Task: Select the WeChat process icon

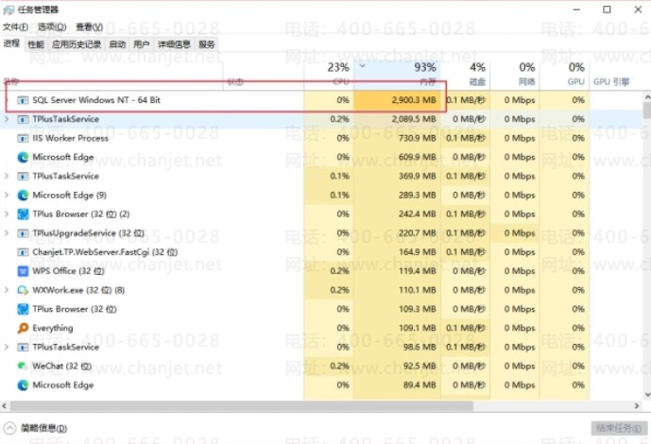Action: tap(23, 366)
